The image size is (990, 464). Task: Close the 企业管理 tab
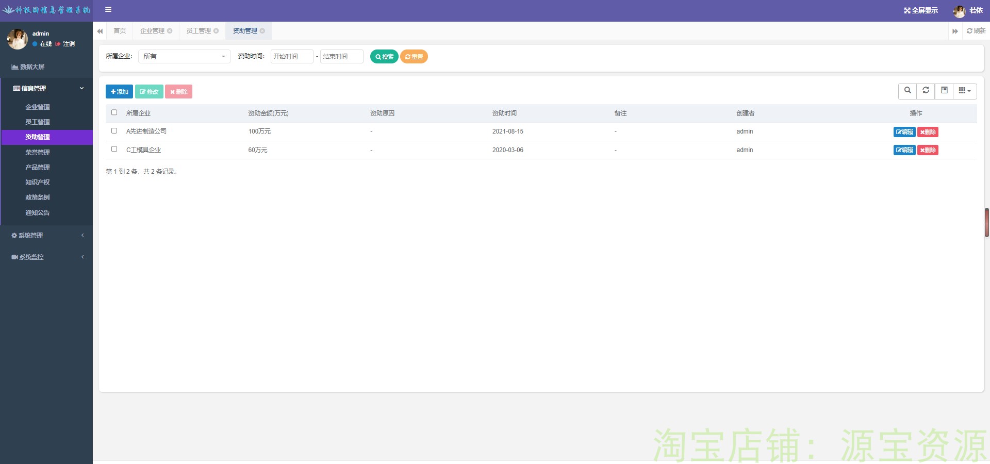(x=170, y=31)
